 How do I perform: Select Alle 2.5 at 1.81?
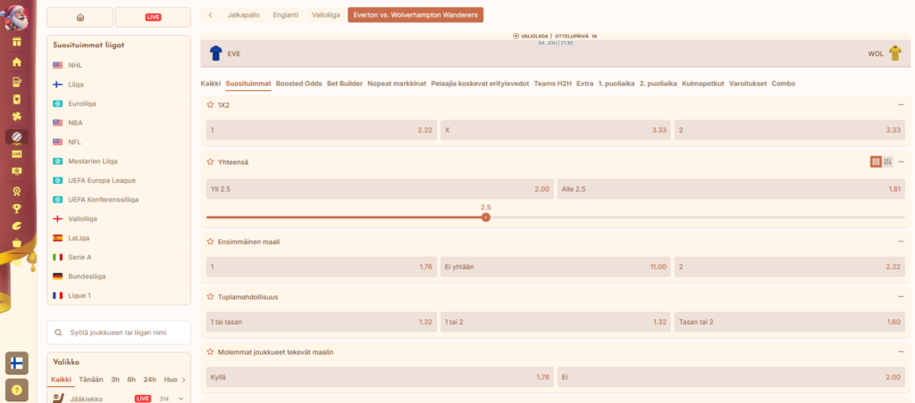click(731, 189)
